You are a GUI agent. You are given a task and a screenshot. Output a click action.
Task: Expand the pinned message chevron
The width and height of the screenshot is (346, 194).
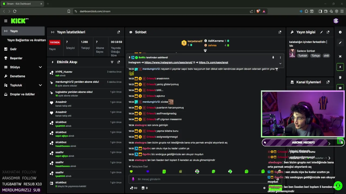[x=280, y=64]
